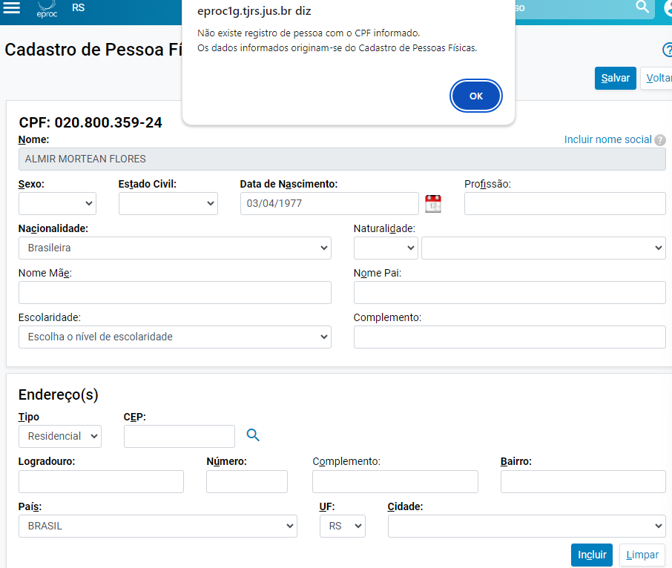This screenshot has height=568, width=672.
Task: Open the Escolaridade level dropdown
Action: pyautogui.click(x=175, y=337)
